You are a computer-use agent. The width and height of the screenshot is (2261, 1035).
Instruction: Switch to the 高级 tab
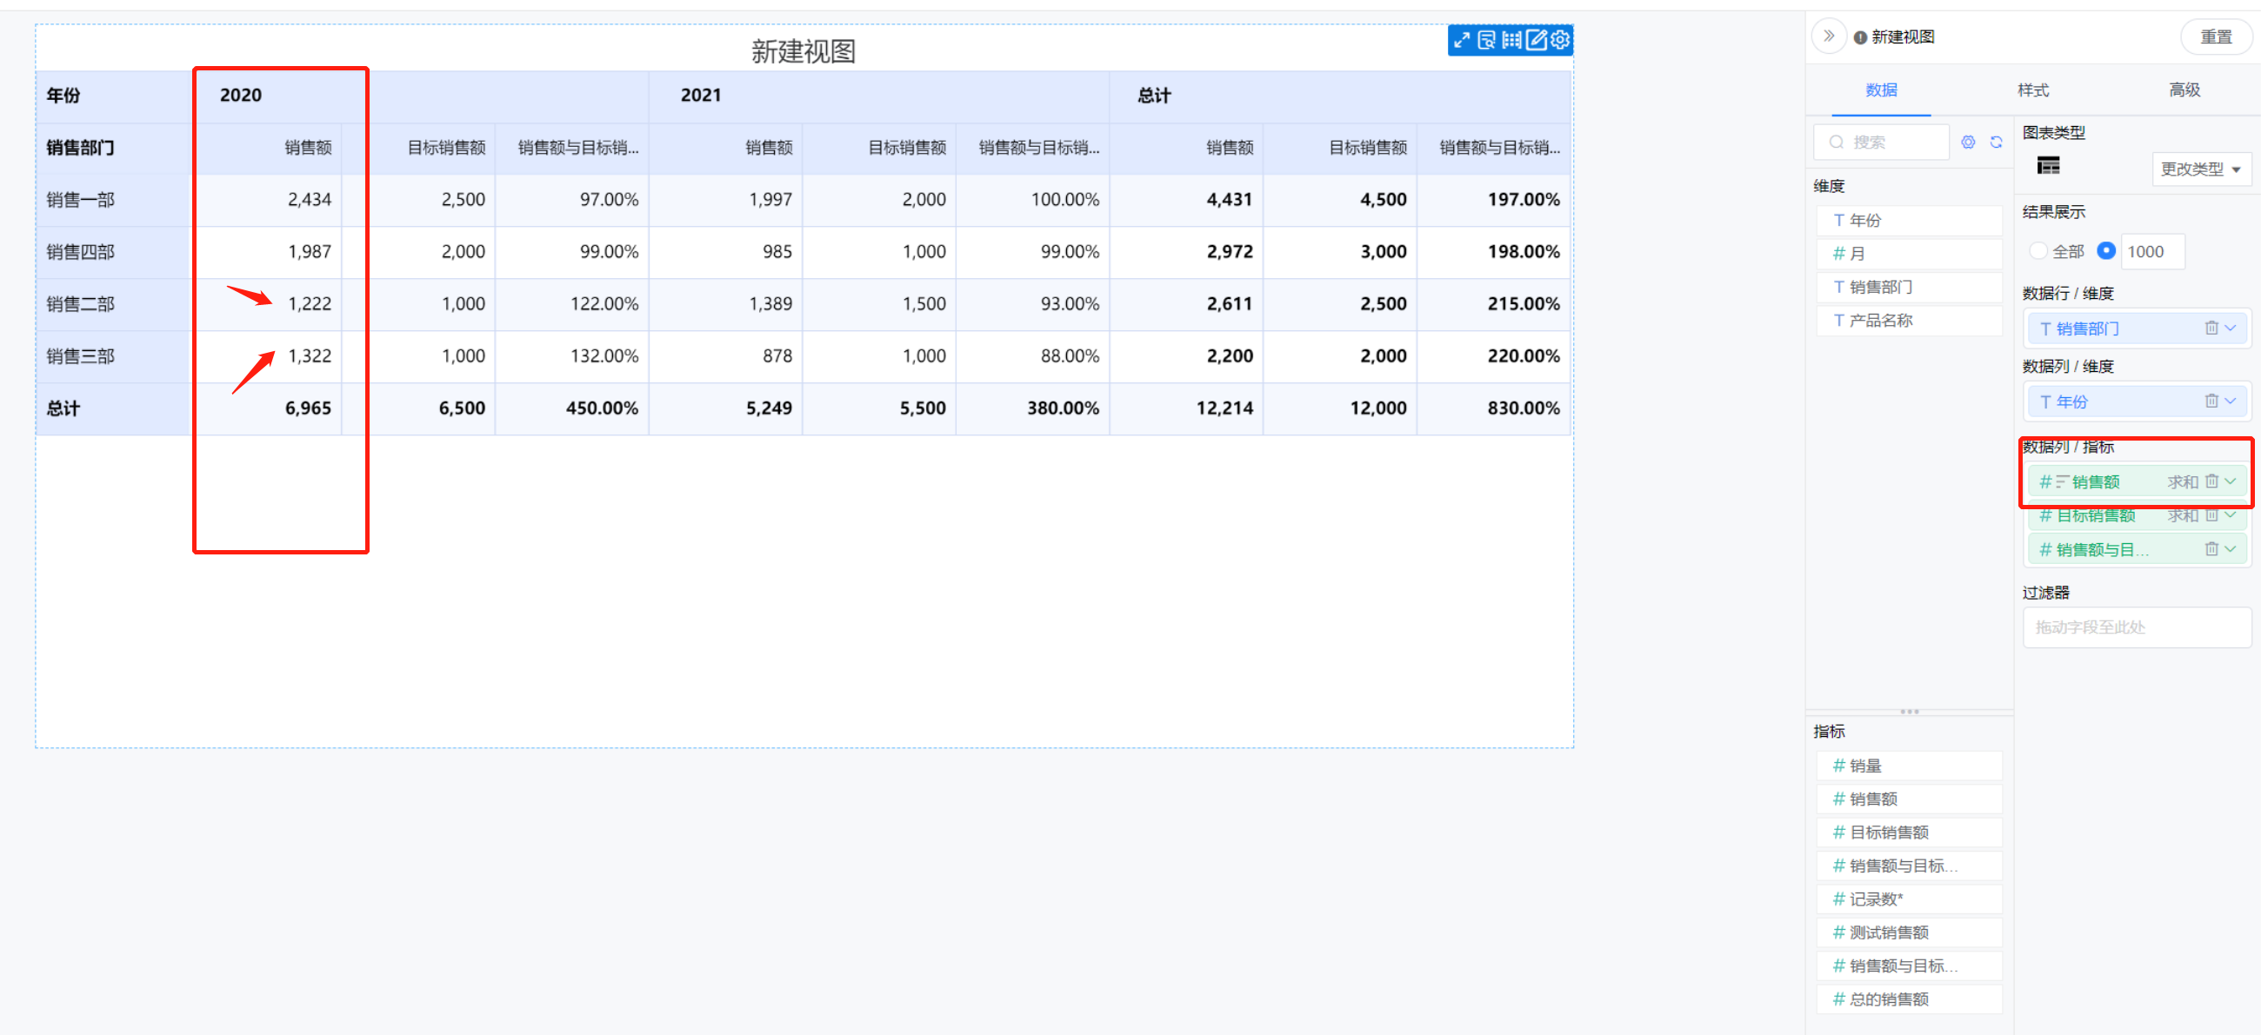[2184, 90]
